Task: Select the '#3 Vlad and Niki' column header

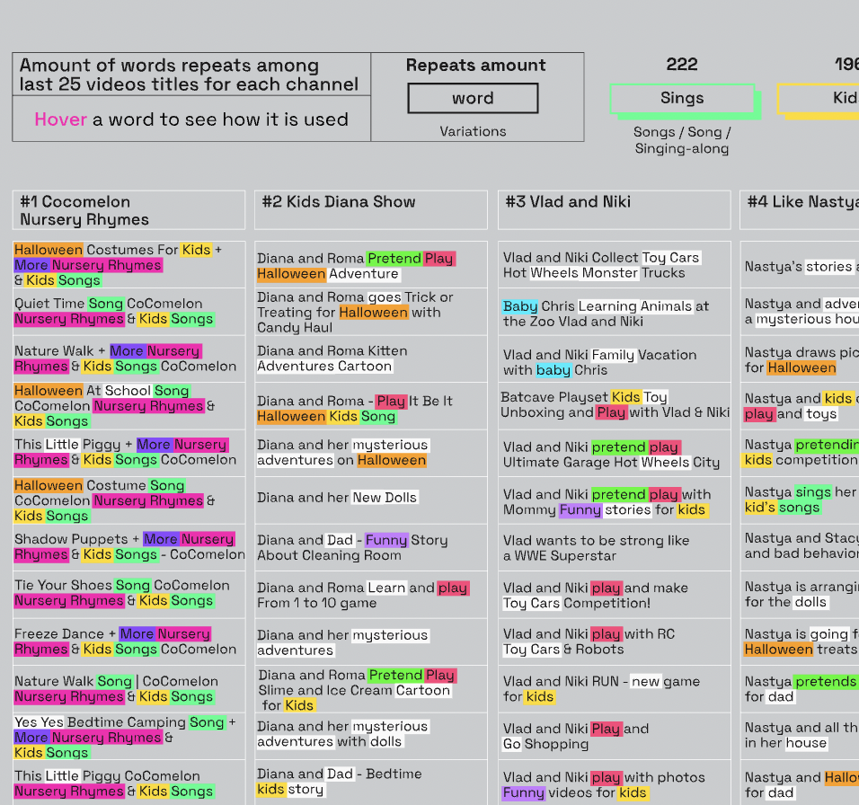Action: coord(613,202)
